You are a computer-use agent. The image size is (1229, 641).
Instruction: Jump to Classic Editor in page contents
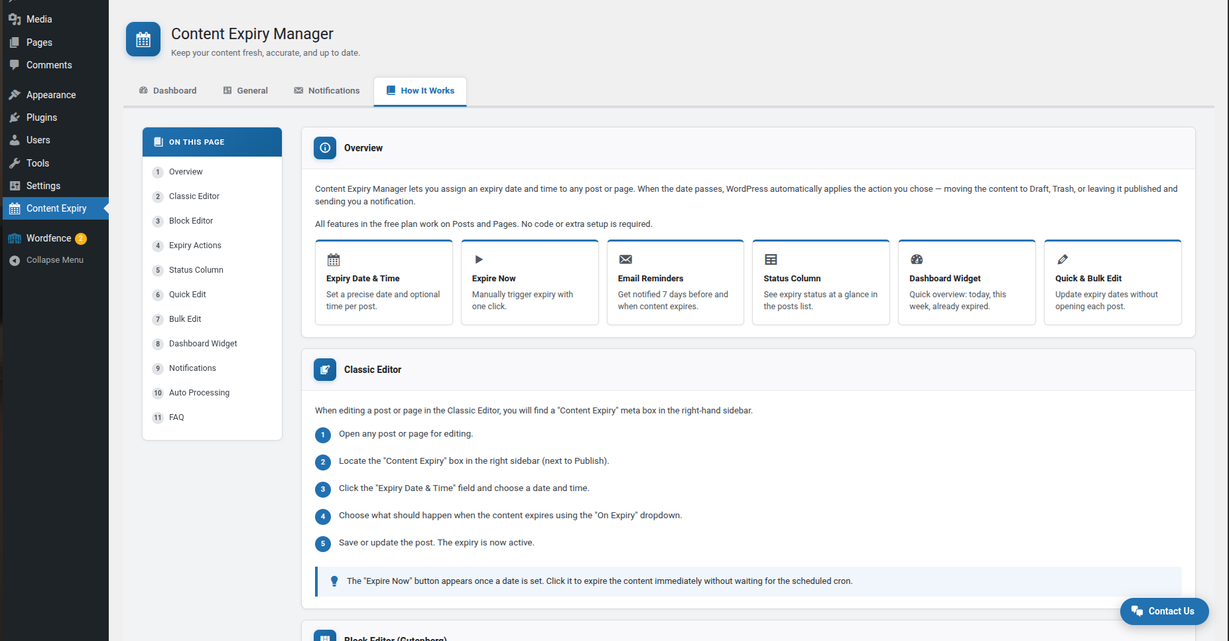(x=212, y=196)
